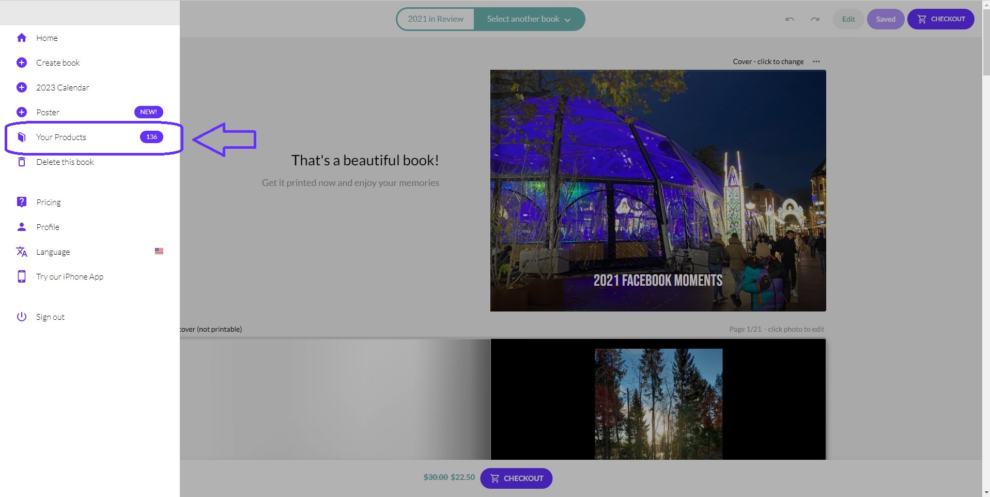
Task: Click the undo arrow icon
Action: tap(790, 19)
